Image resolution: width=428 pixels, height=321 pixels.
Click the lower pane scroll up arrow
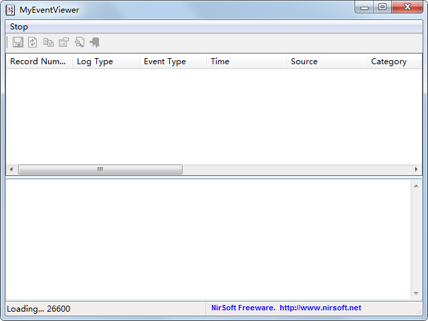pos(416,186)
